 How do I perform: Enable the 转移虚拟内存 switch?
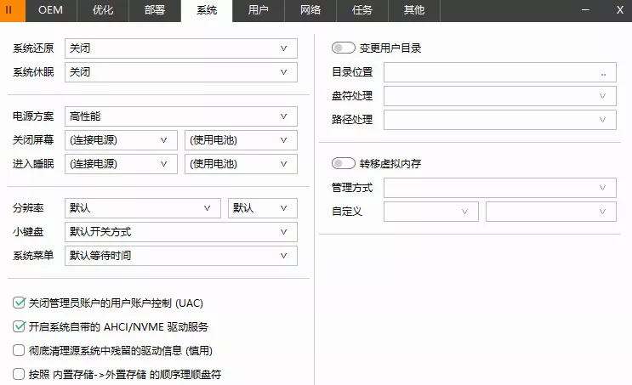[344, 164]
